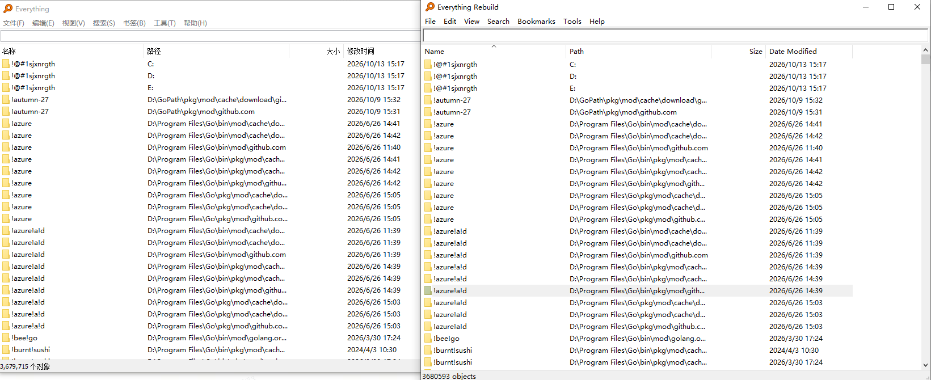Select folder icon of !@#1sjxnrgth on E: in left window
Image resolution: width=931 pixels, height=380 pixels.
pyautogui.click(x=6, y=88)
